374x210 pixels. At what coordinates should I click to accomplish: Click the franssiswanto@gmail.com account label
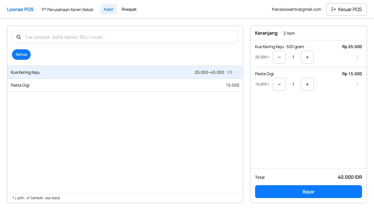[297, 9]
